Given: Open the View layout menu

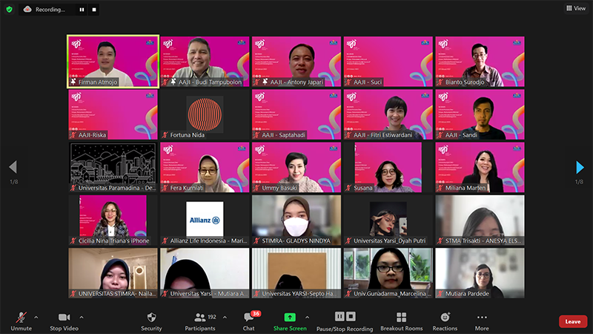Looking at the screenshot, I should click(x=576, y=8).
